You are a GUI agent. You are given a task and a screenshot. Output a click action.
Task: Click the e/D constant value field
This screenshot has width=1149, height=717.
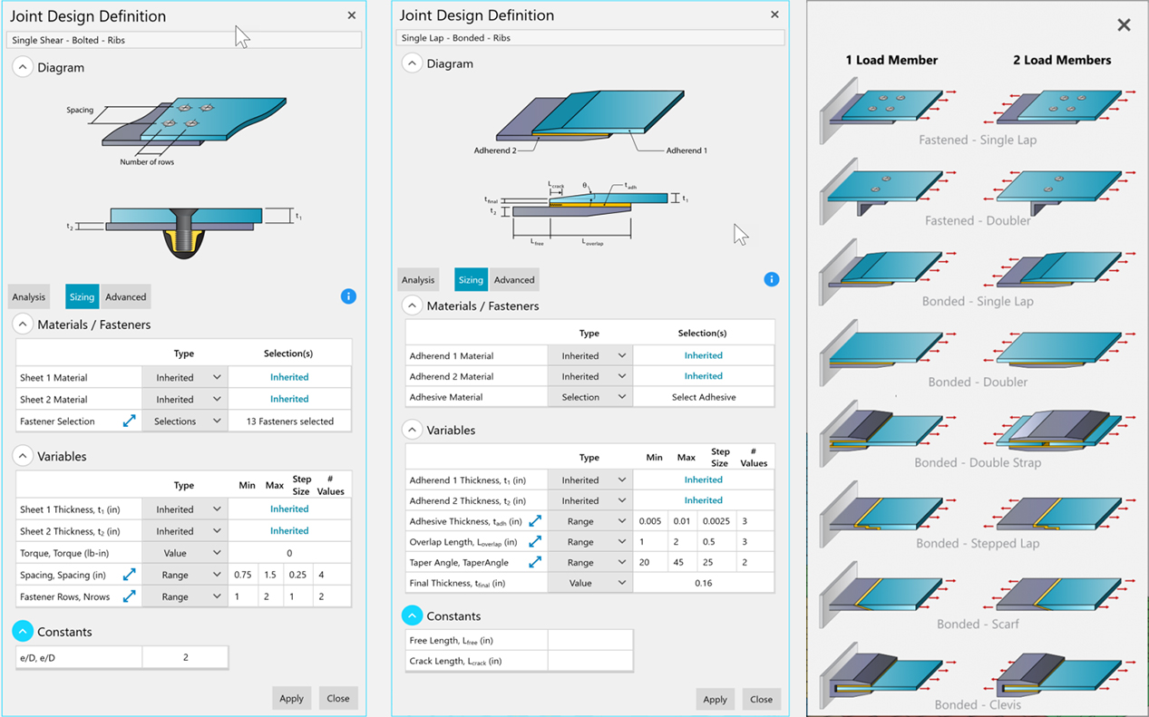click(185, 657)
